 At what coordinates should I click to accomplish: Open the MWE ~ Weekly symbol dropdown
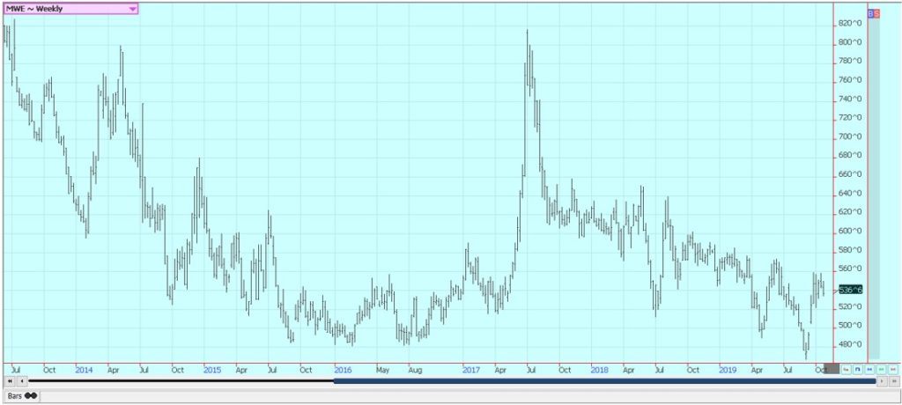pyautogui.click(x=70, y=9)
